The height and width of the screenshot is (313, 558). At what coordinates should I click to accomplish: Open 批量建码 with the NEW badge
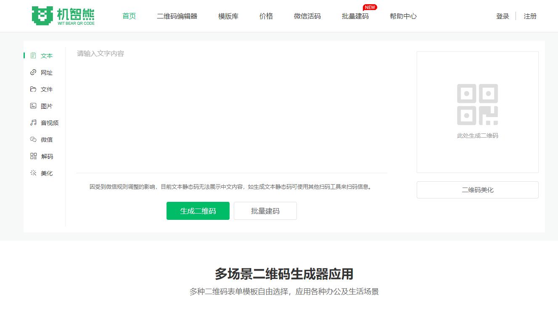point(356,16)
